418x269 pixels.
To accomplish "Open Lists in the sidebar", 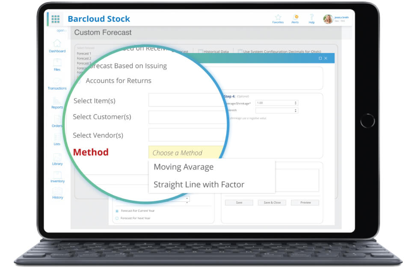I will point(57,139).
